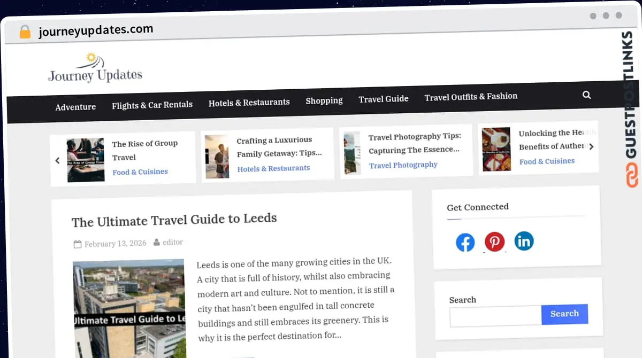Open Travel Photography Tips post title

click(x=415, y=143)
